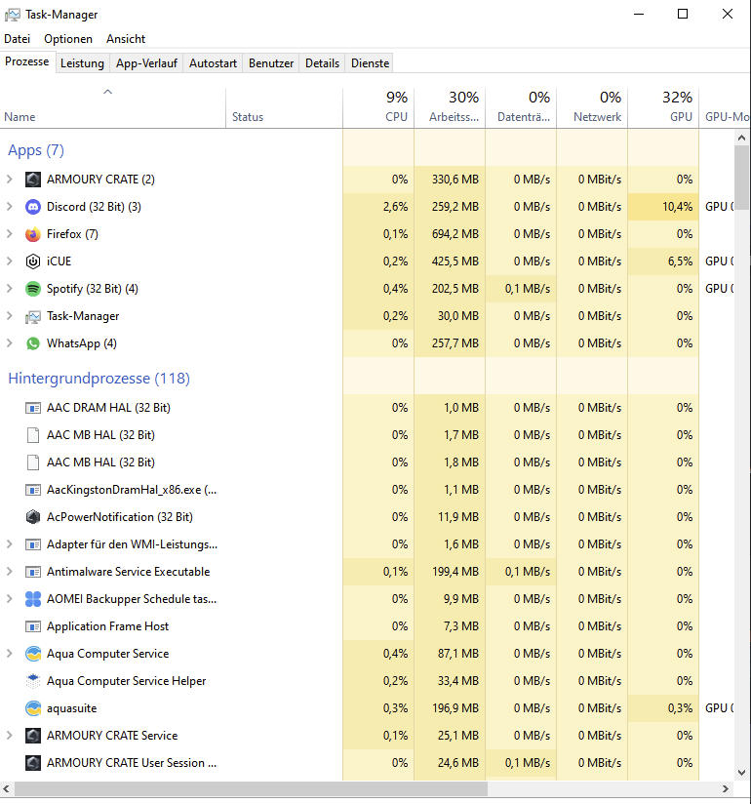Sort by Arbeitsspeicher column header
The height and width of the screenshot is (804, 751).
click(450, 107)
